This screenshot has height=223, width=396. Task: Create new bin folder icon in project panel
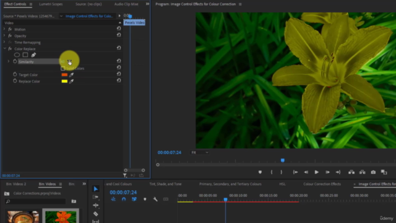pos(74,201)
